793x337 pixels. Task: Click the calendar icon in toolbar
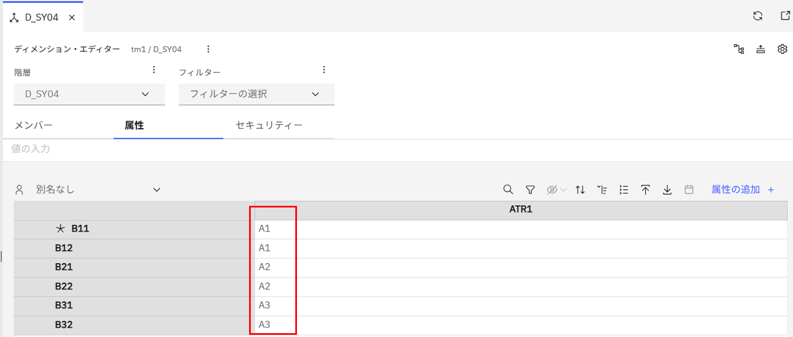(x=689, y=190)
